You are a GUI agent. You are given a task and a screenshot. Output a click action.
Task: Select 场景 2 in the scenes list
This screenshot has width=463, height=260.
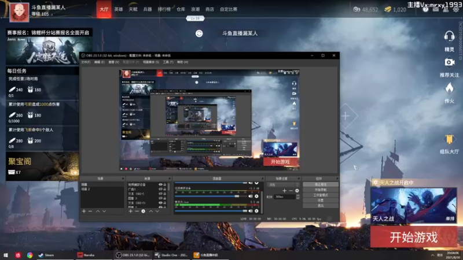102,189
